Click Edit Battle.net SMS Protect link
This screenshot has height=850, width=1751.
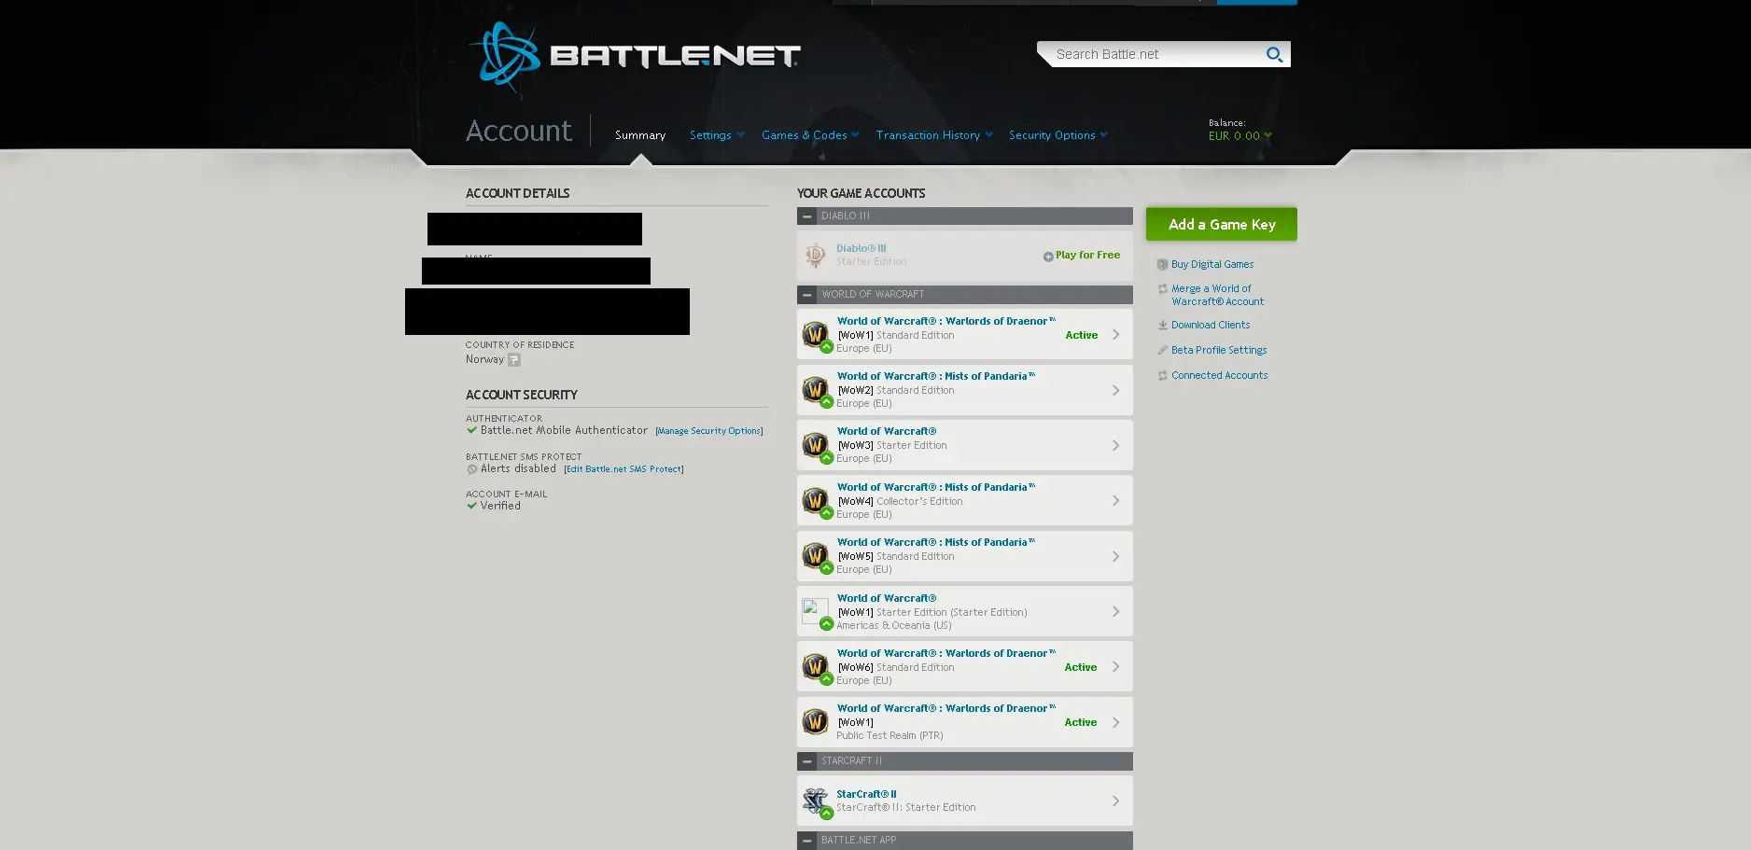pos(623,469)
